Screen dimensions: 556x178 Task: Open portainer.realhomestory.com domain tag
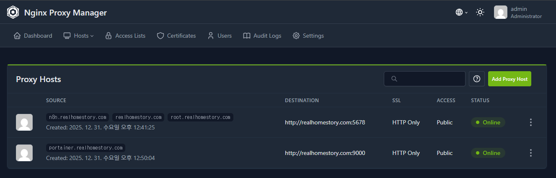(x=85, y=148)
